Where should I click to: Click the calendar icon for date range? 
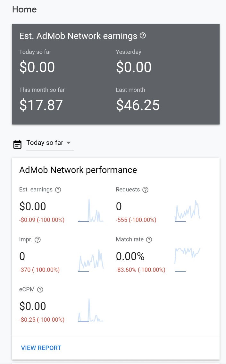tap(17, 144)
